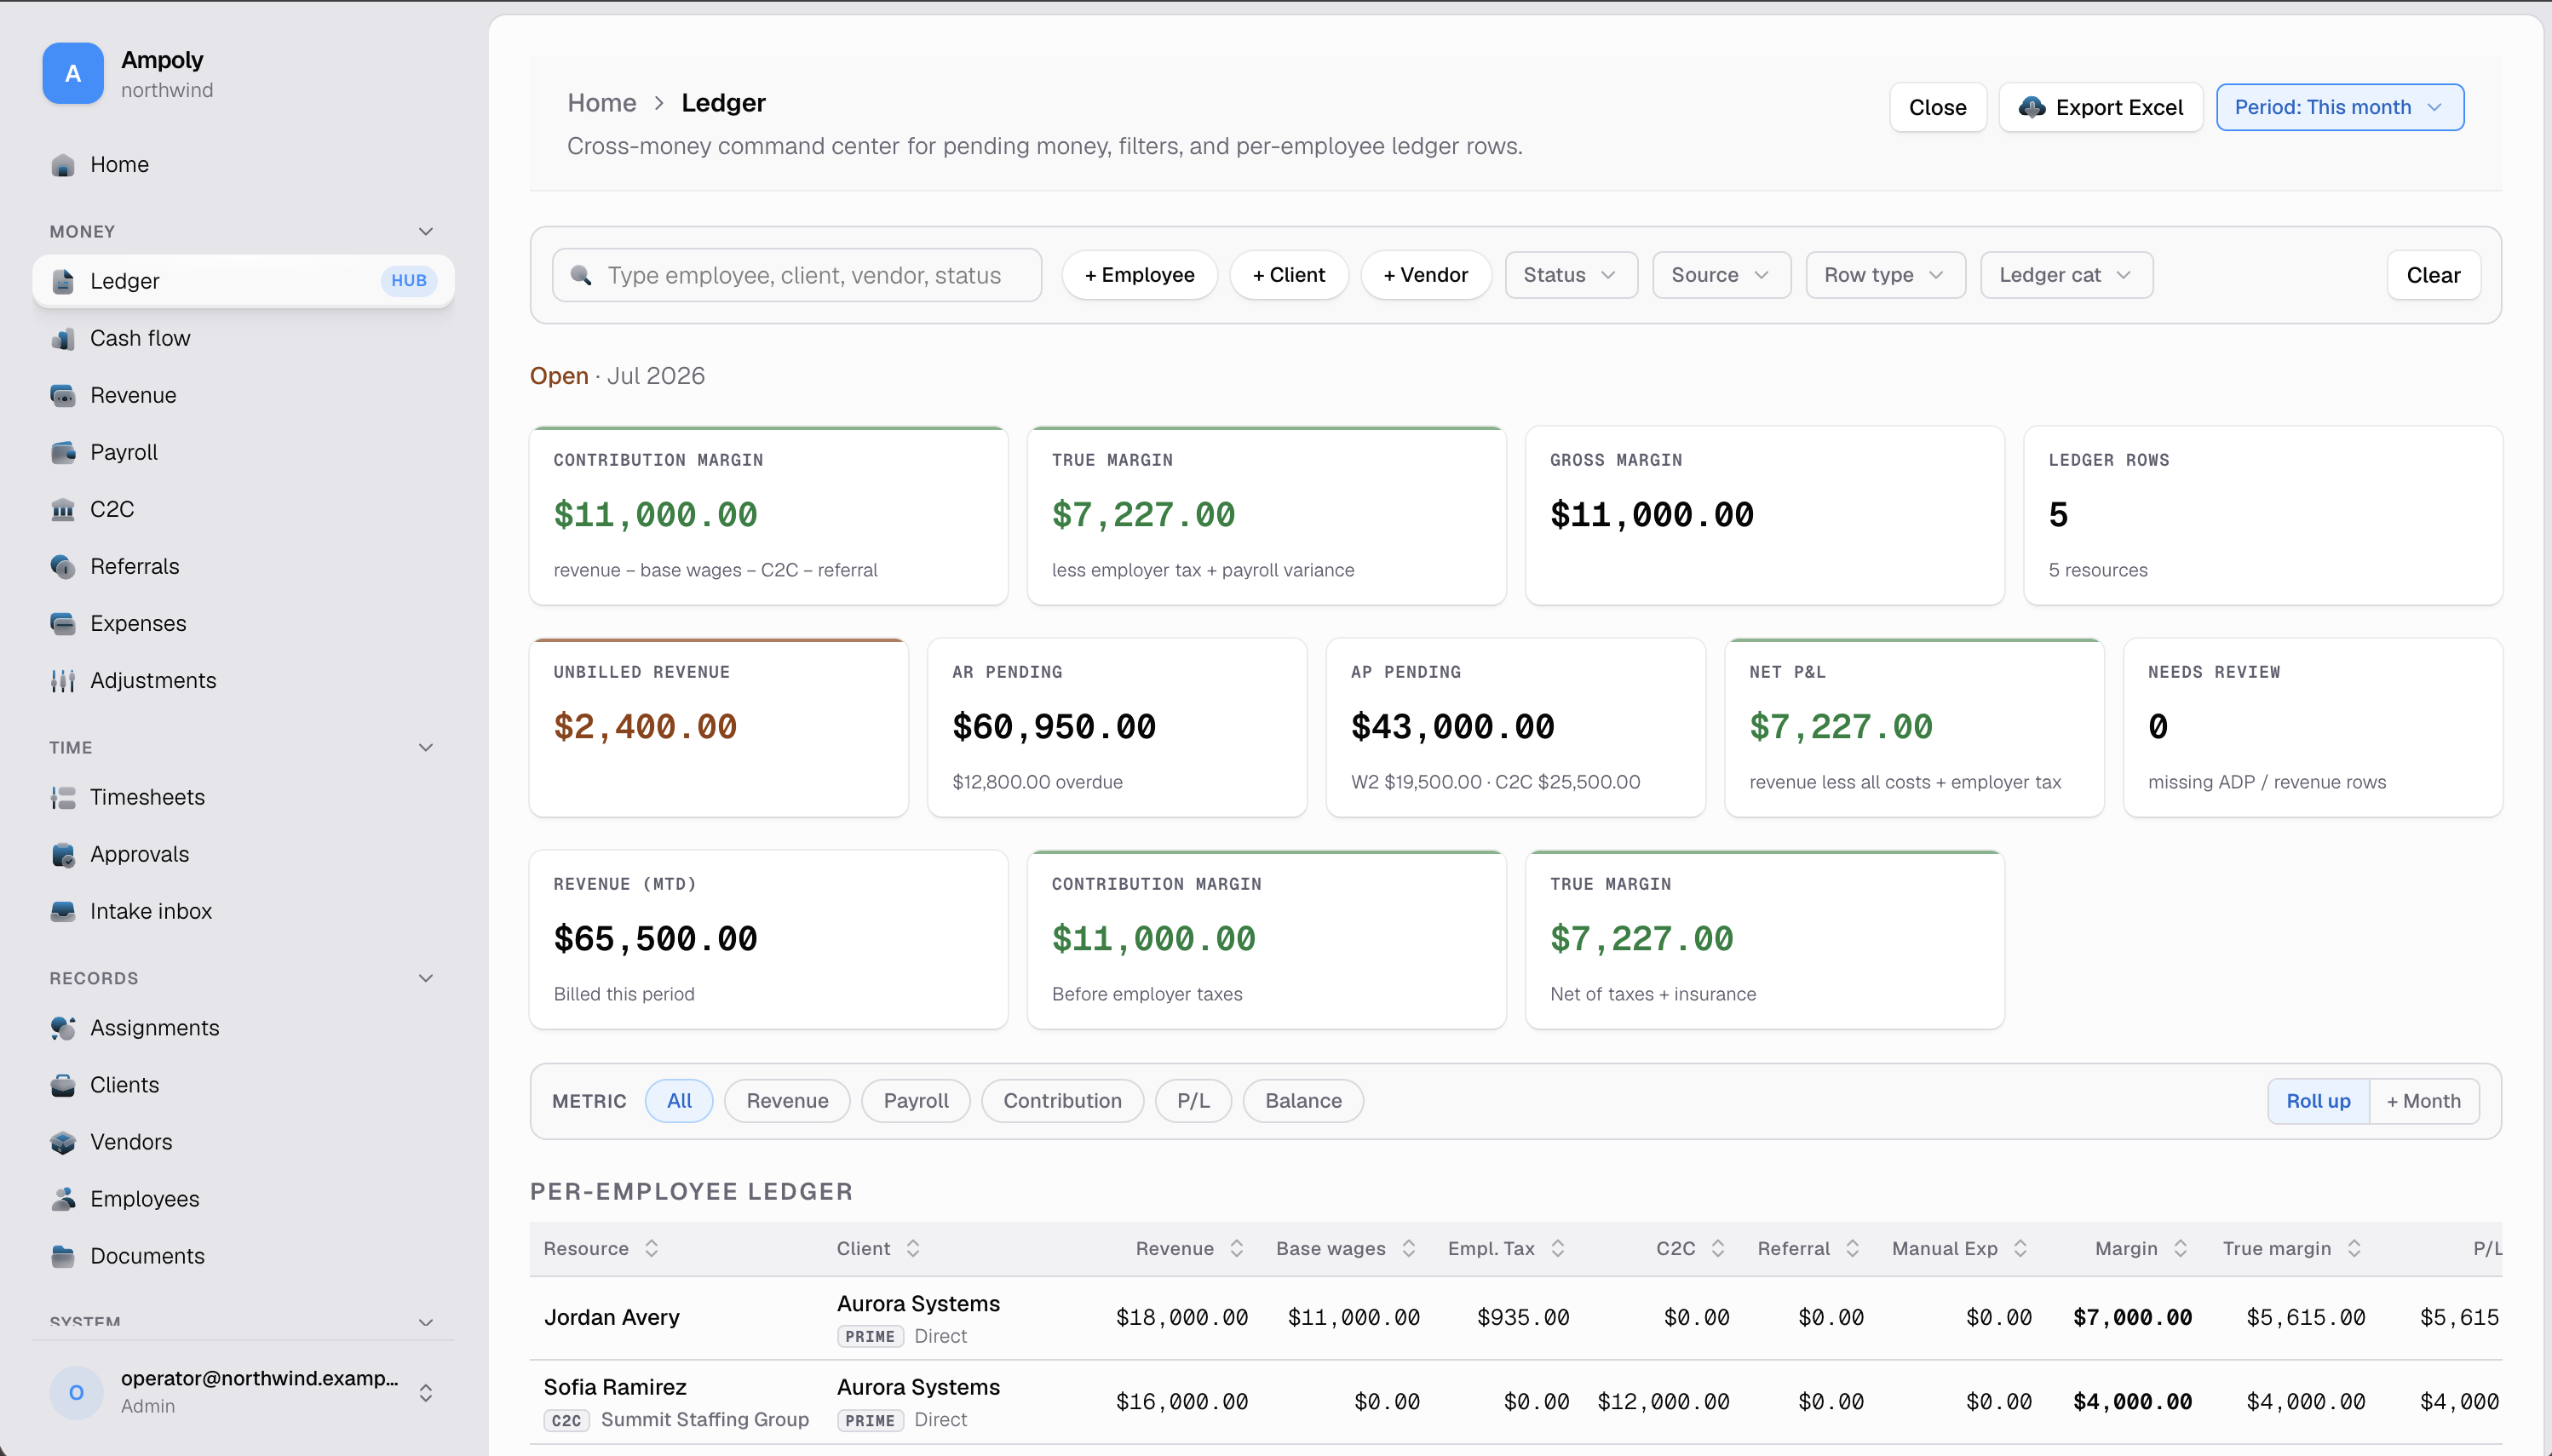Select the Payroll metric pill

916,1101
